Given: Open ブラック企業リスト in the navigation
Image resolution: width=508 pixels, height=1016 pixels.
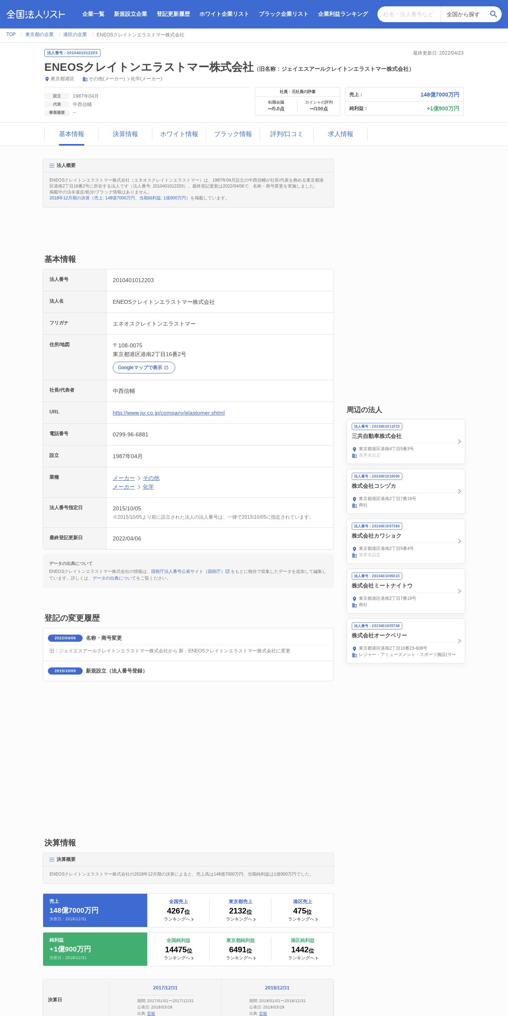Looking at the screenshot, I should [x=284, y=14].
